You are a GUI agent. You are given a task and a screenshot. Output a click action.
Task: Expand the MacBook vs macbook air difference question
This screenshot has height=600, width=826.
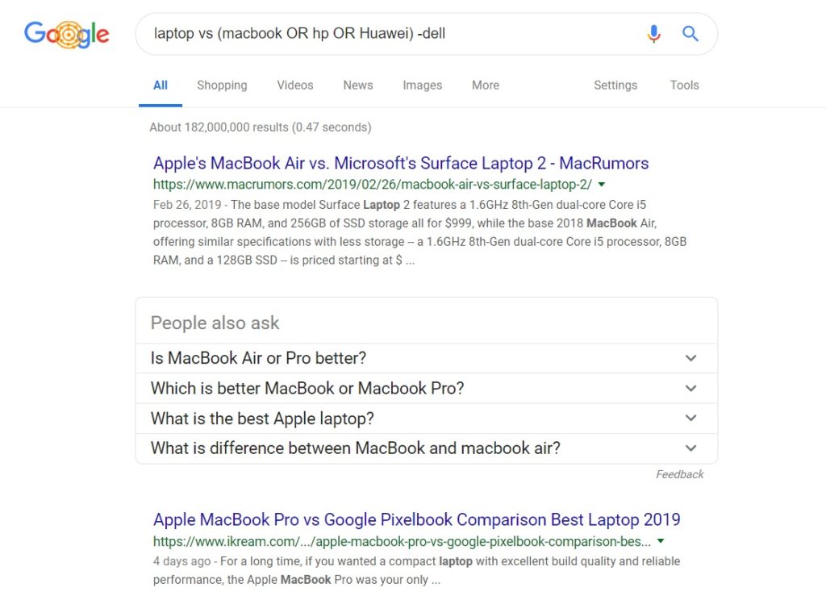tap(426, 448)
